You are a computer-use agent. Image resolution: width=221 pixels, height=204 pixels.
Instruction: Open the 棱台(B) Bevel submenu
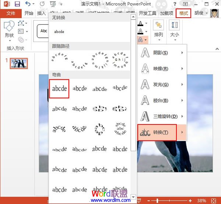click(x=162, y=101)
